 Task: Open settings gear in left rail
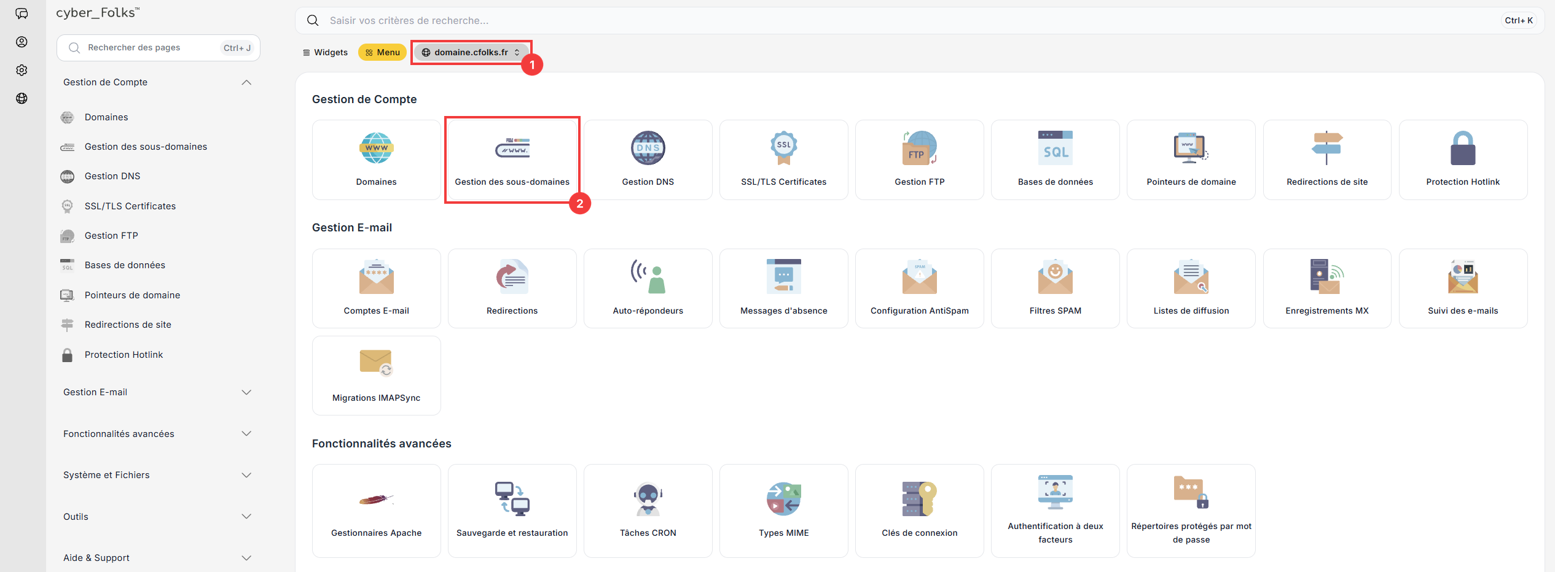22,70
